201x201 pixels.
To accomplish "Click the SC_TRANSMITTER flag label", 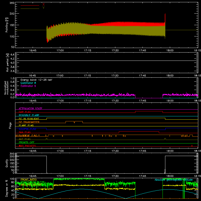I will [x=29, y=122].
